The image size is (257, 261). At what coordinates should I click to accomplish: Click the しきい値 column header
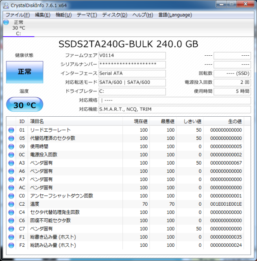190,121
